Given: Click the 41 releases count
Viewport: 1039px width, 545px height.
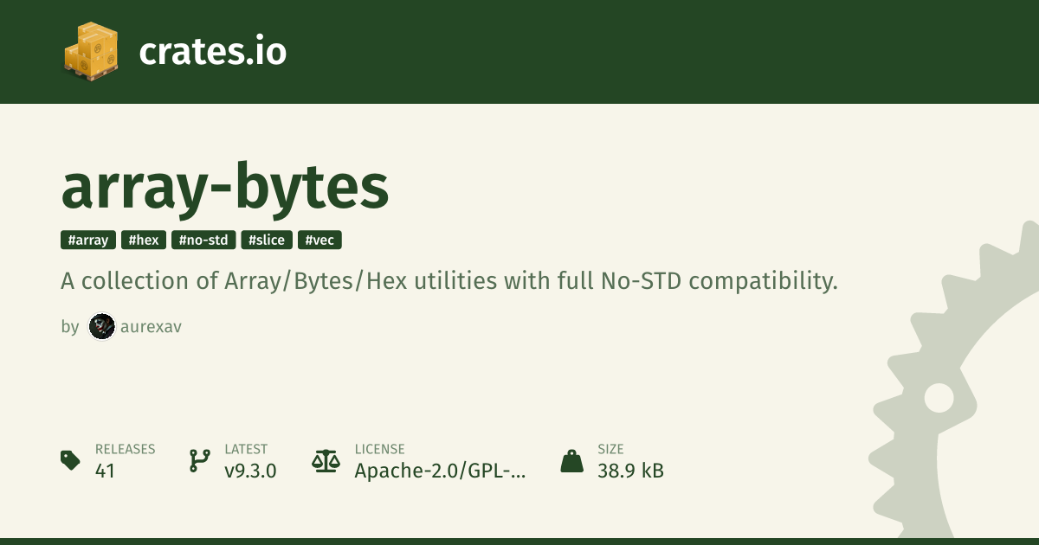Looking at the screenshot, I should (105, 471).
